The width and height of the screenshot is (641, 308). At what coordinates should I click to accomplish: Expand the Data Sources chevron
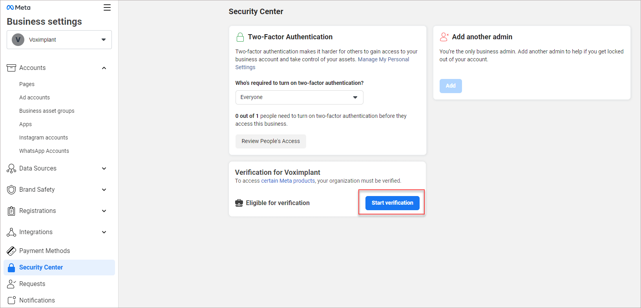(x=104, y=169)
